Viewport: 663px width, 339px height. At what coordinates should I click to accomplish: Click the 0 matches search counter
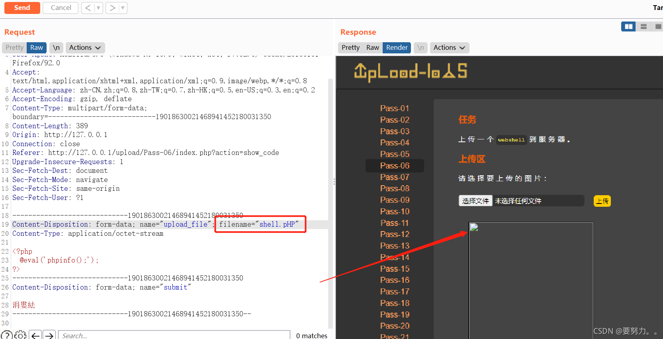coord(312,336)
